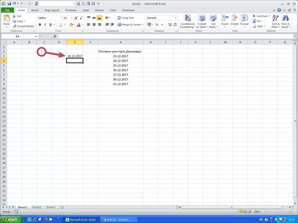Click the AutoSum sigma icon
Screen dimensions: 298x223
[254, 16]
